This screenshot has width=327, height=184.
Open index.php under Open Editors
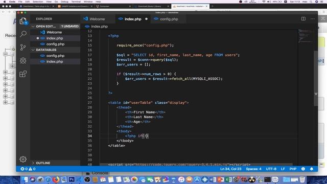point(55,38)
